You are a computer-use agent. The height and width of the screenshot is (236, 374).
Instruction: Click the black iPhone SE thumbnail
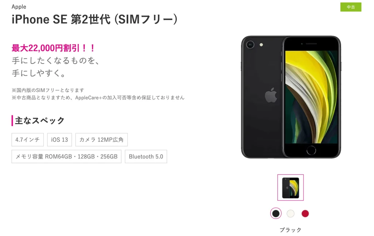[x=290, y=187]
